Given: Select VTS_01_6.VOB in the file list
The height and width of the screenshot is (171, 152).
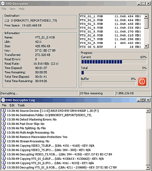Looking at the screenshot, I should 110,36.
